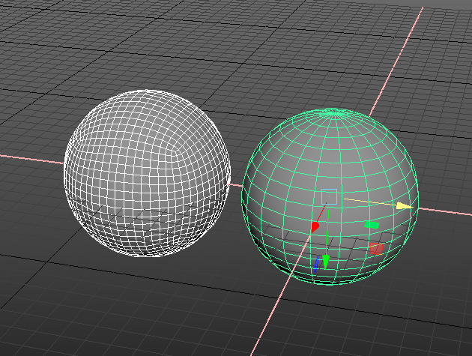Click the yellow move-axis arrow handle

[x=405, y=206]
